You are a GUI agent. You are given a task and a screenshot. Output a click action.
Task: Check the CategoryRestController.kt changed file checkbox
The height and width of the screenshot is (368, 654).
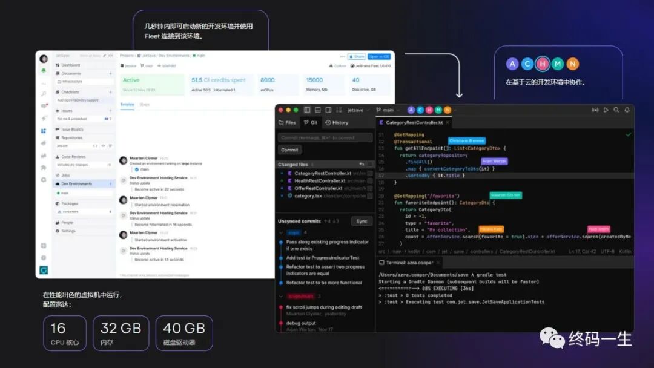(x=370, y=173)
